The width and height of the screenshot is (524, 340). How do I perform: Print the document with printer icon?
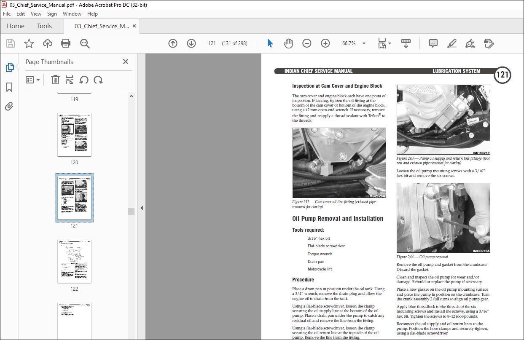(x=66, y=43)
